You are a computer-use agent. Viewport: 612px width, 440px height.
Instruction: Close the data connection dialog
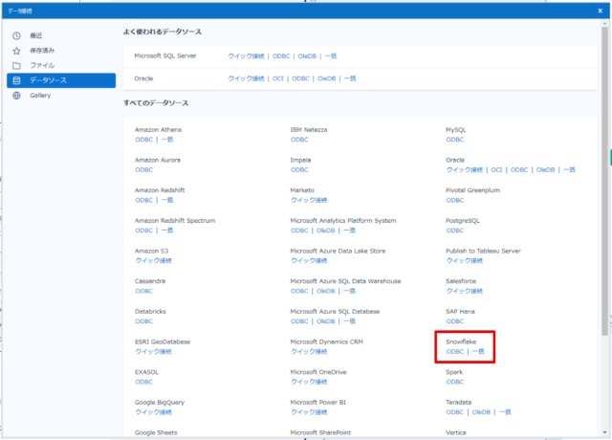pyautogui.click(x=600, y=11)
